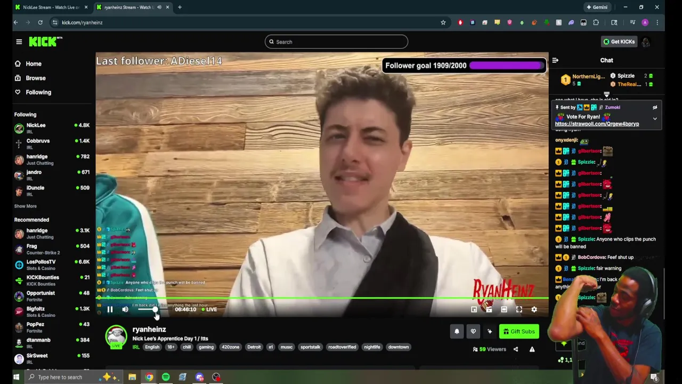Screen dimensions: 682x384
Task: Unpin the pinned chat message
Action: coord(655,107)
